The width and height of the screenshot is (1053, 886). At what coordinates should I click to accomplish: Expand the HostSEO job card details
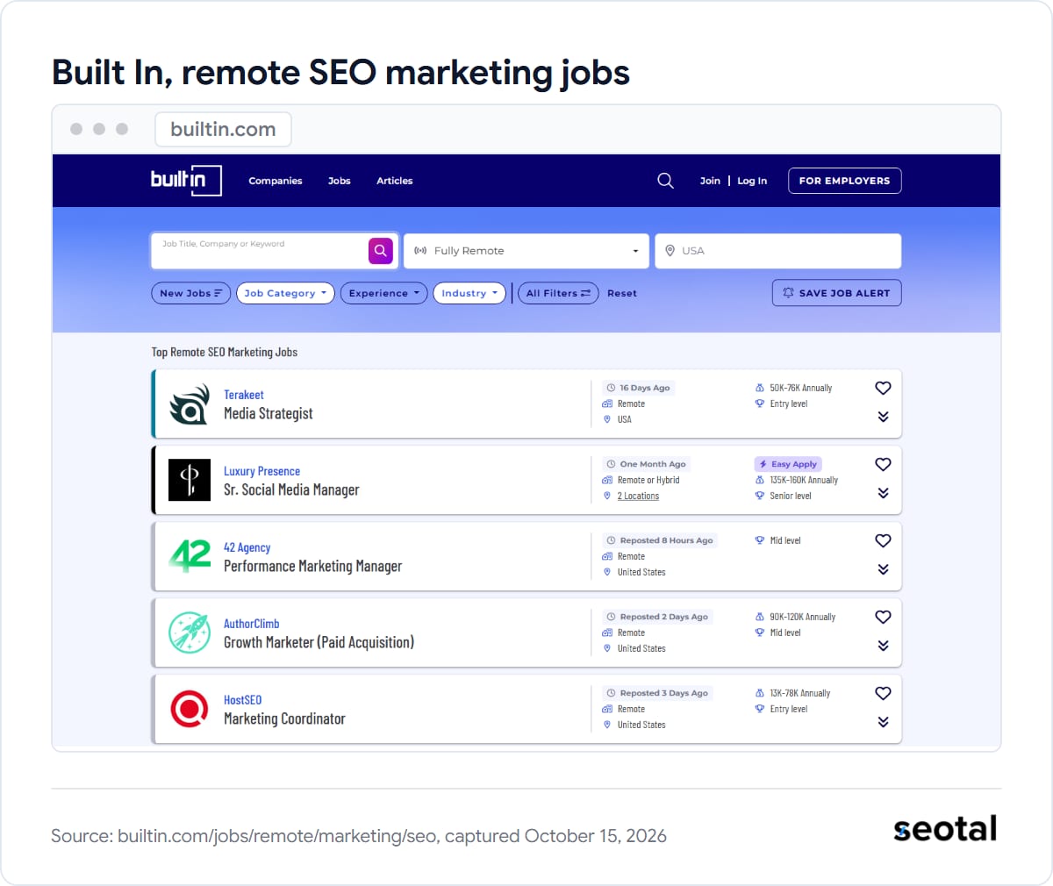883,722
